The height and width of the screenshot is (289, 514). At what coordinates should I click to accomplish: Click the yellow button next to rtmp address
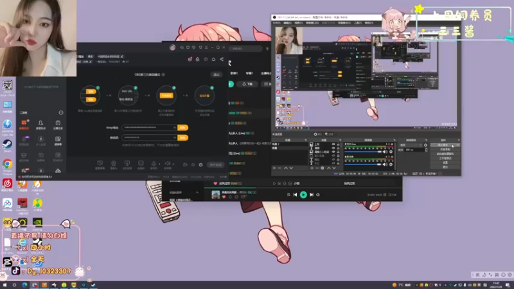click(x=182, y=127)
